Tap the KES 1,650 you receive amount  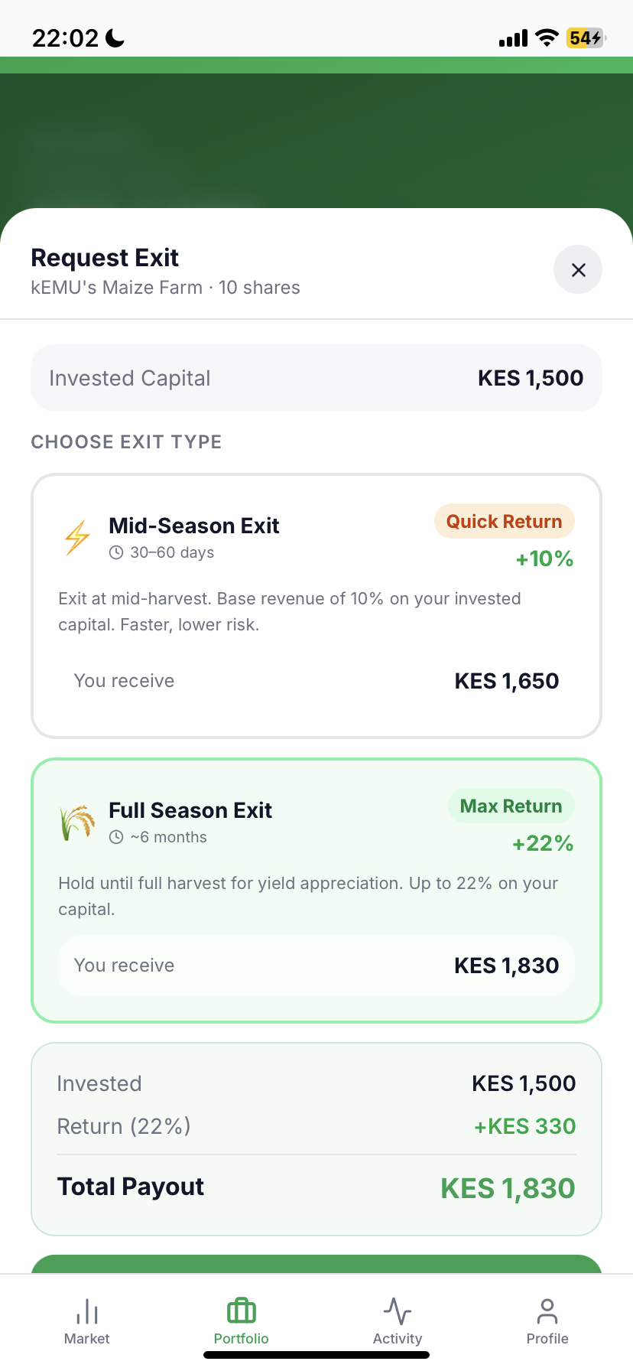507,681
